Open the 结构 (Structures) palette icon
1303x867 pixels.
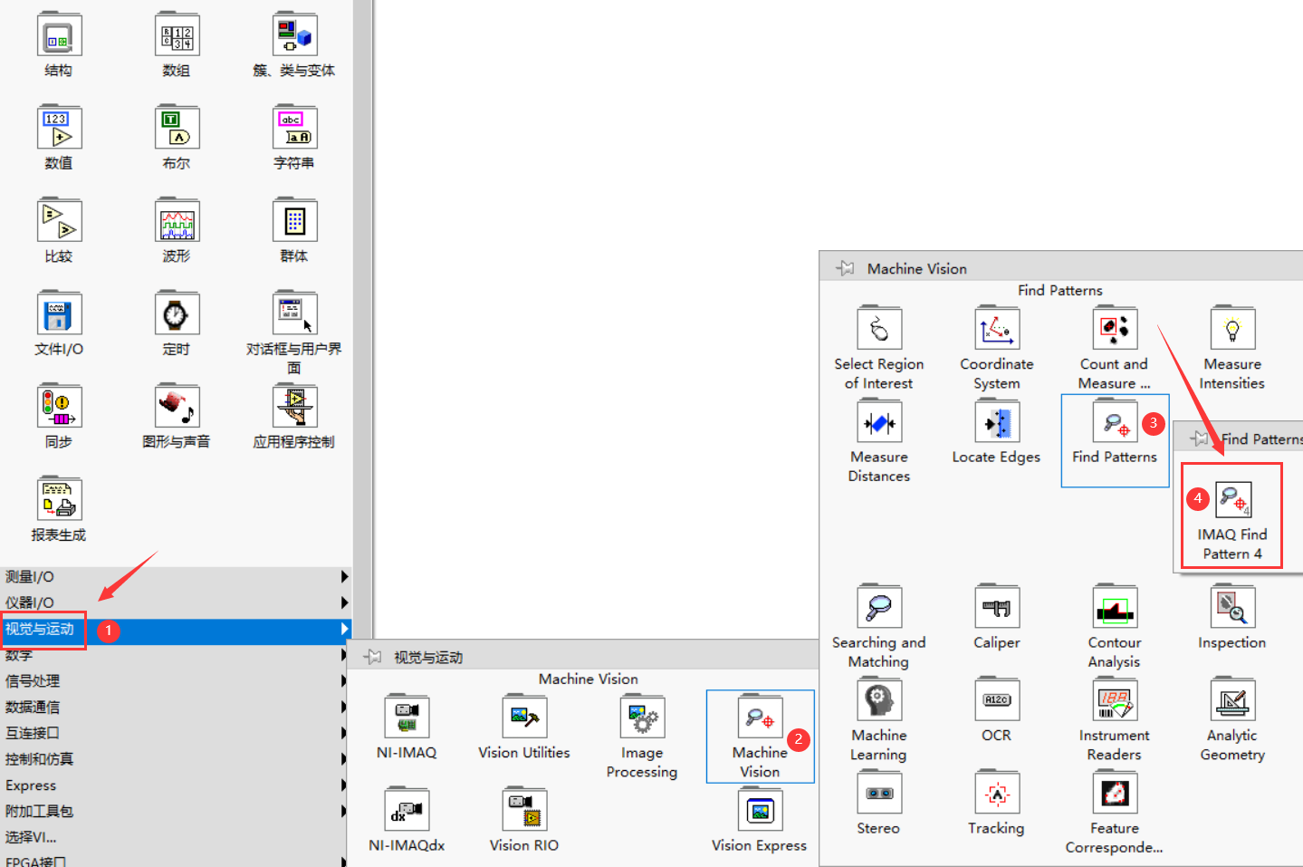[x=59, y=36]
